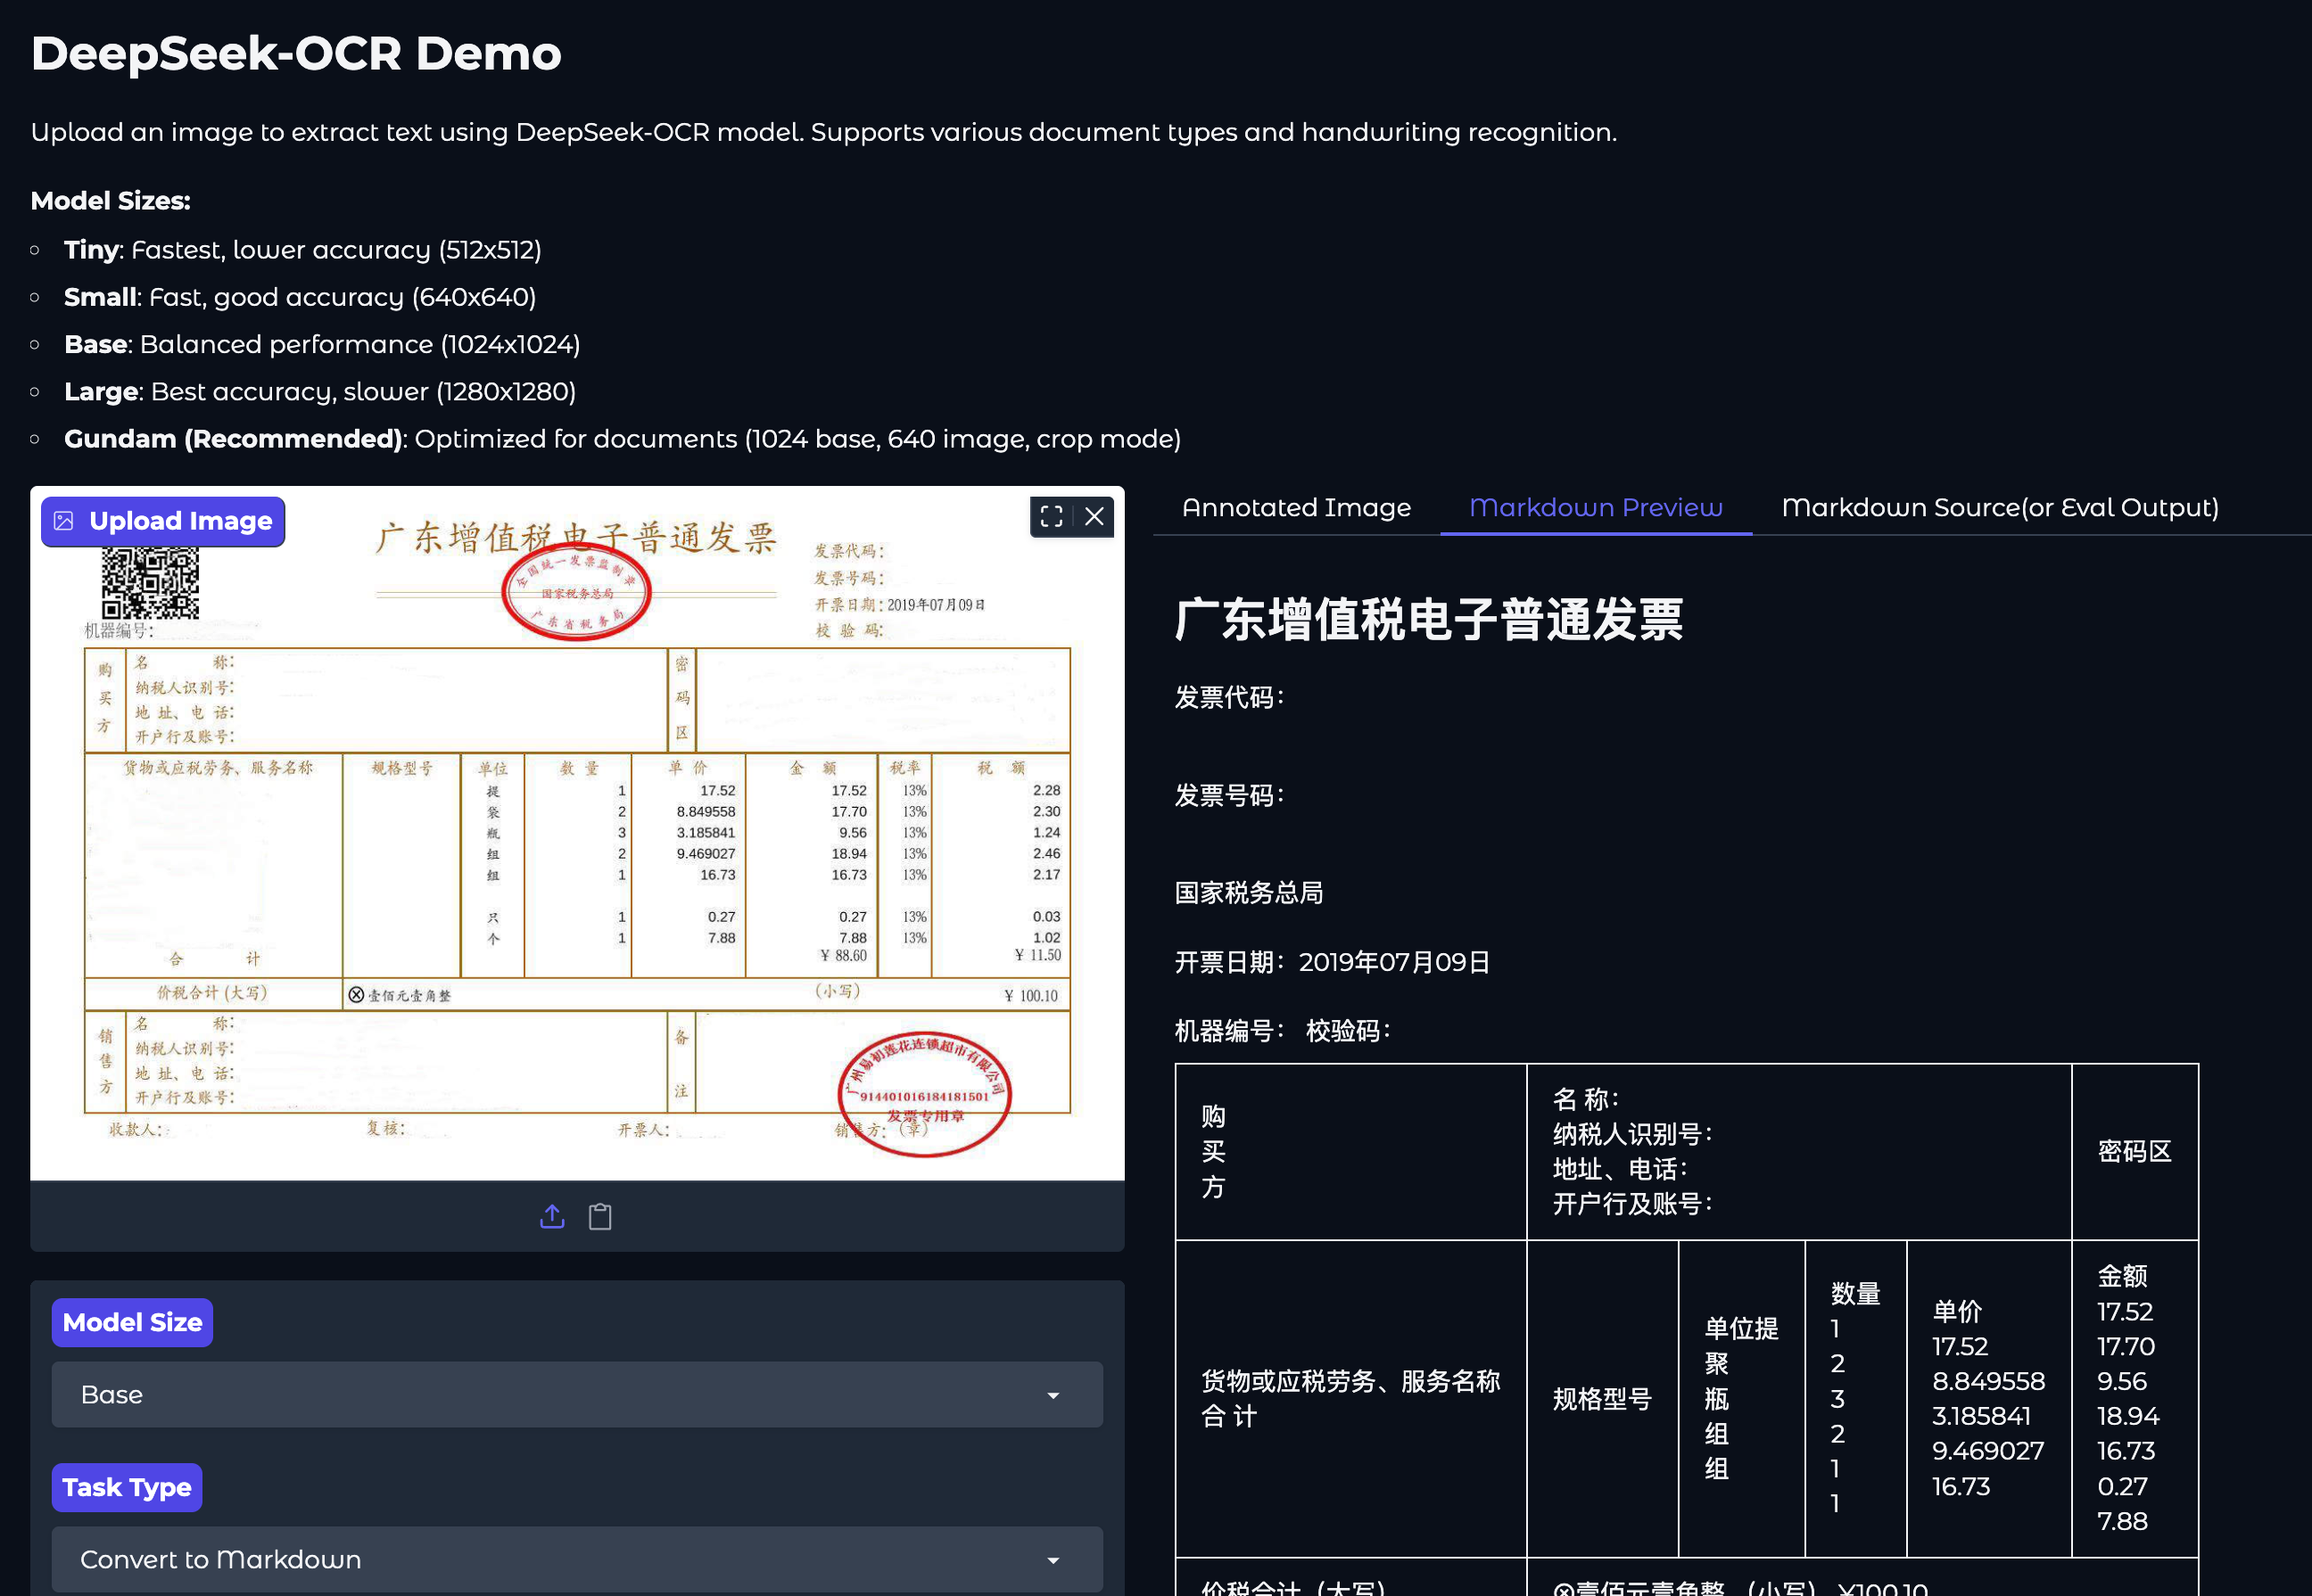This screenshot has height=1596, width=2312.
Task: Remove the uploaded invoice image
Action: [x=1094, y=516]
